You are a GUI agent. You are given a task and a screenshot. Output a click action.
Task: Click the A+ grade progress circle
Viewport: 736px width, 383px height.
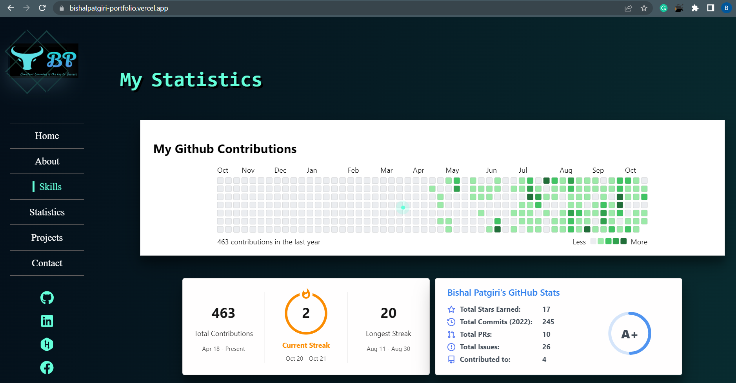[629, 333]
